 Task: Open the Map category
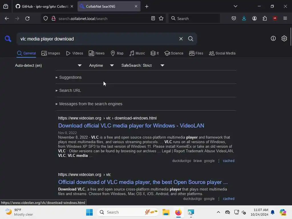coord(117,53)
